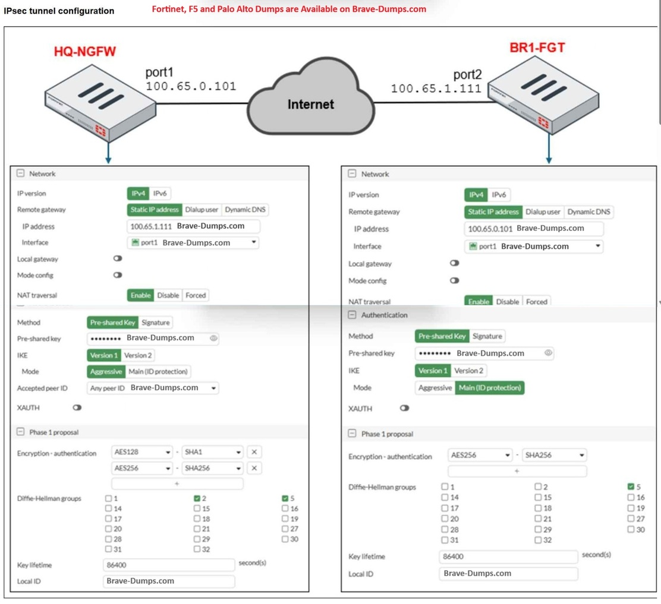Check Diffie-Hellman group 14 on BR1-FGT
Screen dimensions: 661x604
coord(445,498)
